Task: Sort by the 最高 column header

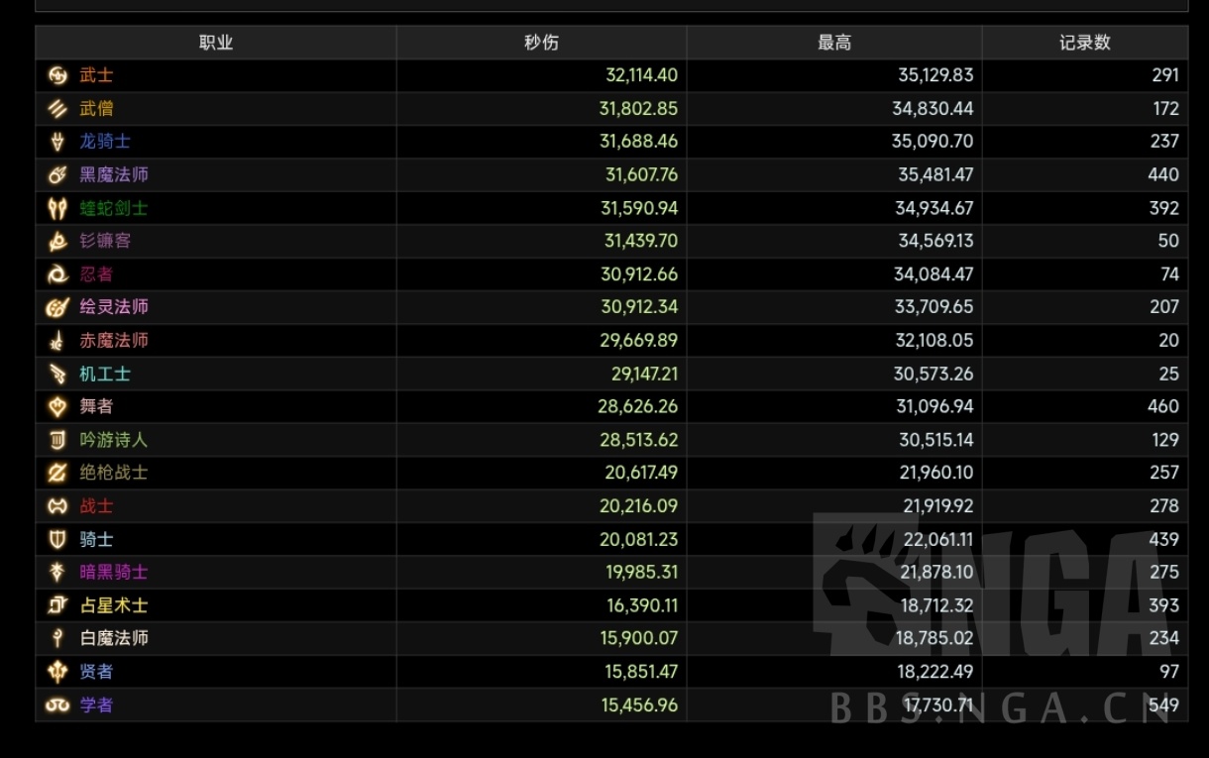Action: click(833, 43)
